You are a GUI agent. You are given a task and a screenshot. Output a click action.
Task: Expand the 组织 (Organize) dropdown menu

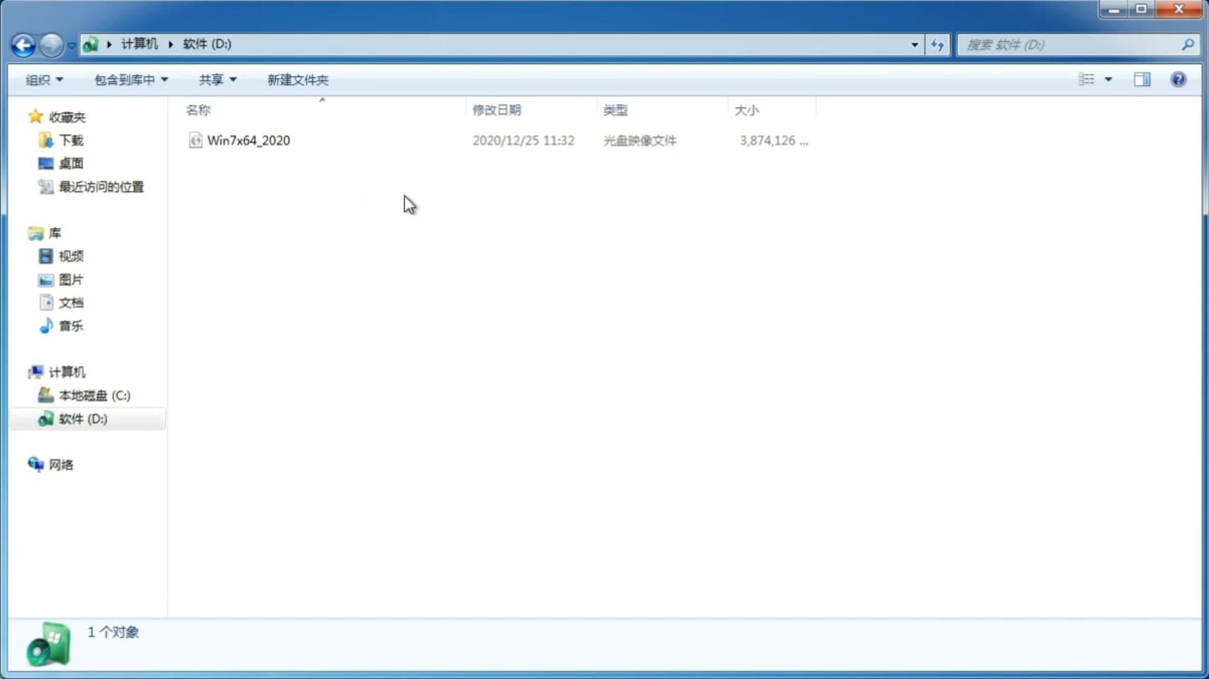[43, 79]
